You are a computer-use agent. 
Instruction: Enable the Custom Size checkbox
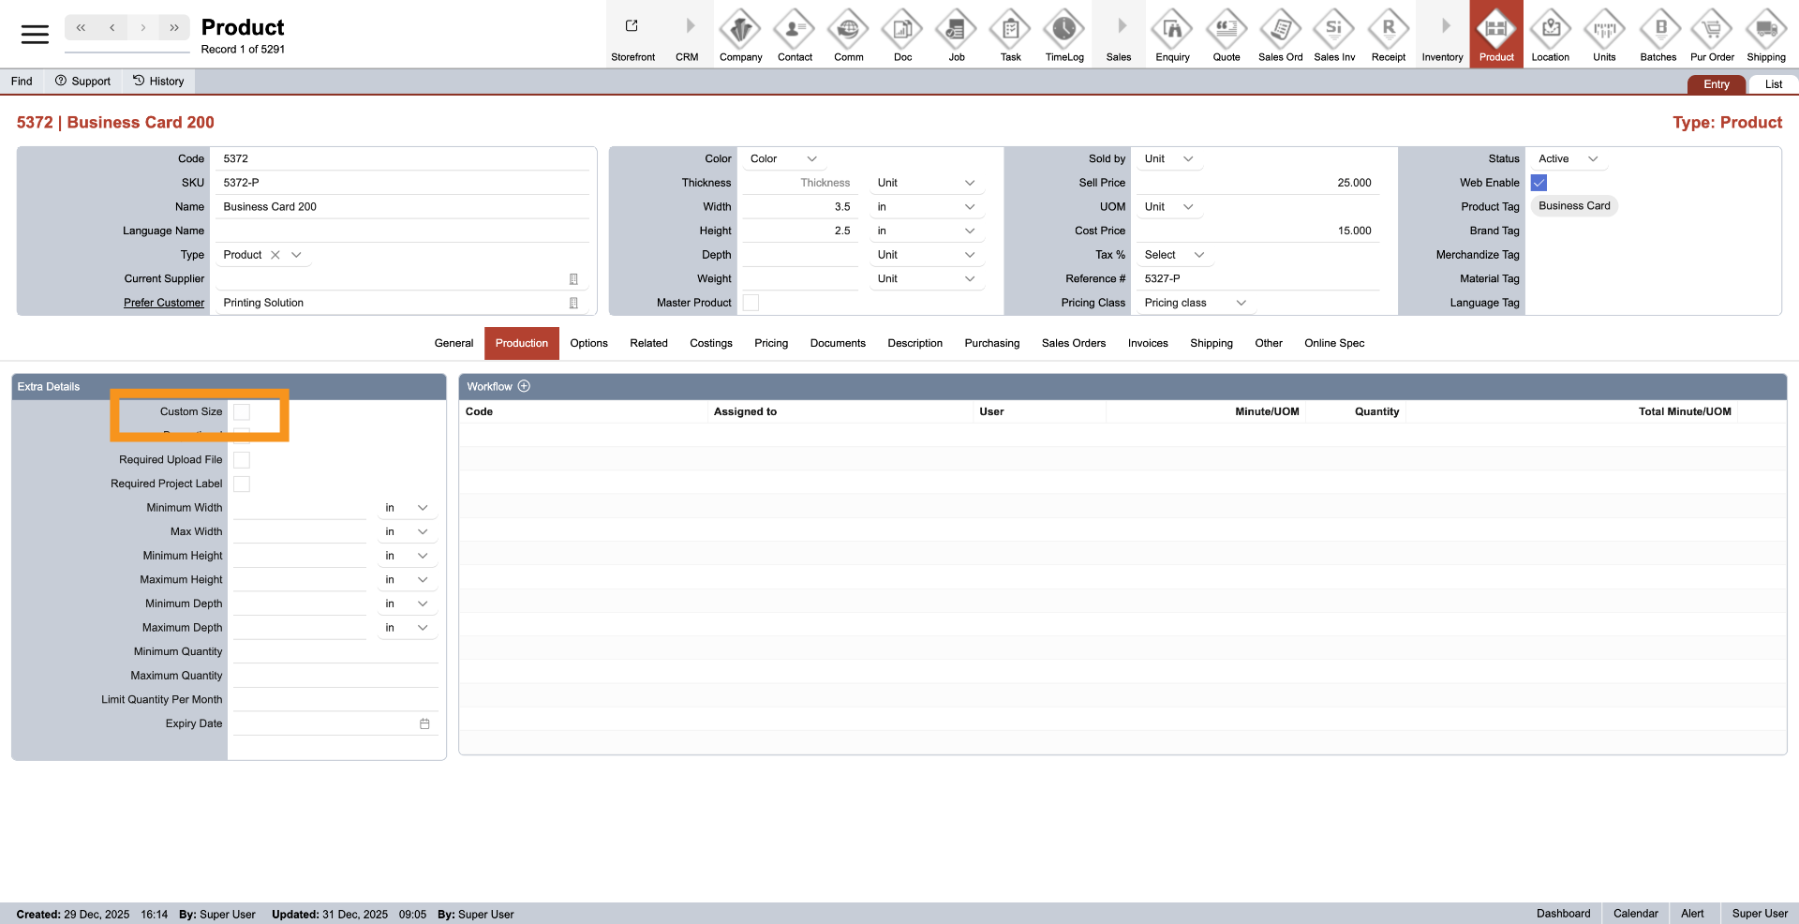pyautogui.click(x=242, y=412)
